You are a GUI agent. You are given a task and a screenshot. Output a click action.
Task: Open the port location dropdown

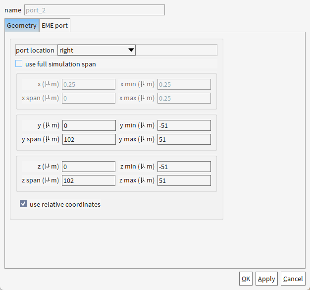coord(97,50)
